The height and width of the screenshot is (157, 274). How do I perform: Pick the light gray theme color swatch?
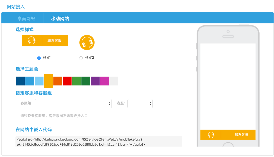coord(114,81)
